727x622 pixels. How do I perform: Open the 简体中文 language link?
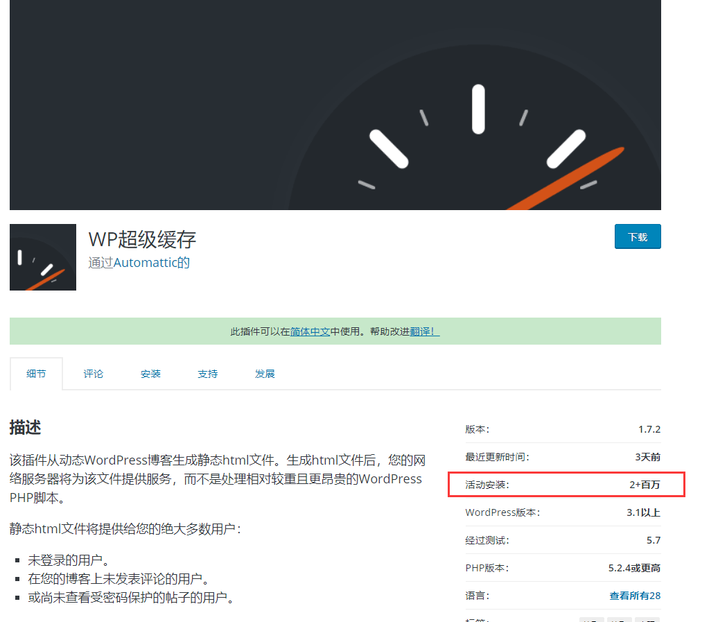click(x=310, y=331)
